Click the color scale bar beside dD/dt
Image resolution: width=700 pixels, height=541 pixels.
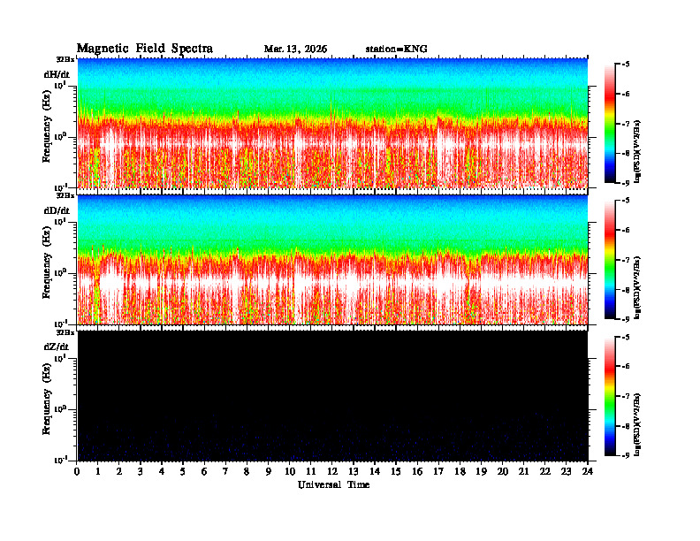pyautogui.click(x=610, y=260)
